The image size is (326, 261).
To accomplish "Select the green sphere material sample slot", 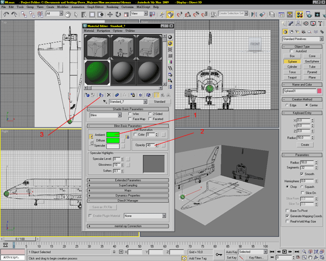I will (x=97, y=72).
